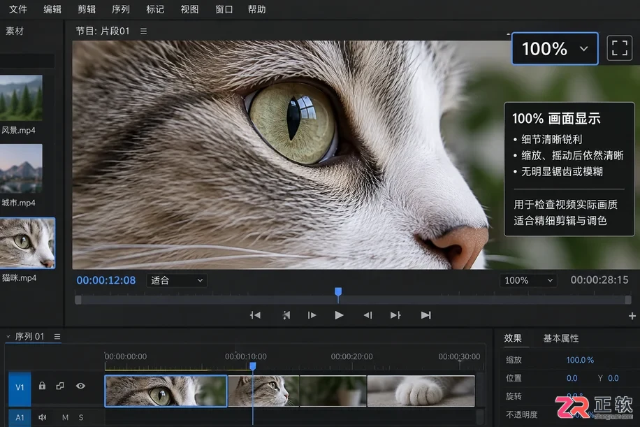Open fullscreen view with the corner-brackets icon

point(619,48)
